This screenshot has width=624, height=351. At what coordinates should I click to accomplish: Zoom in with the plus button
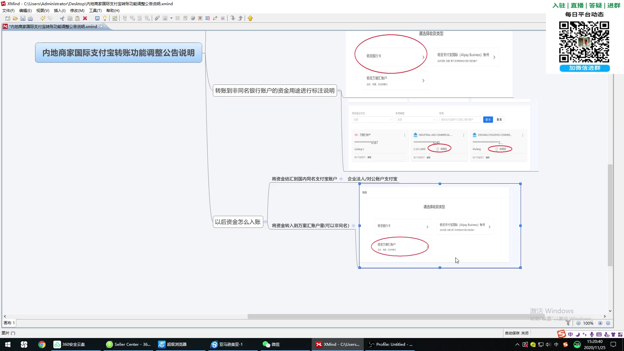point(600,323)
